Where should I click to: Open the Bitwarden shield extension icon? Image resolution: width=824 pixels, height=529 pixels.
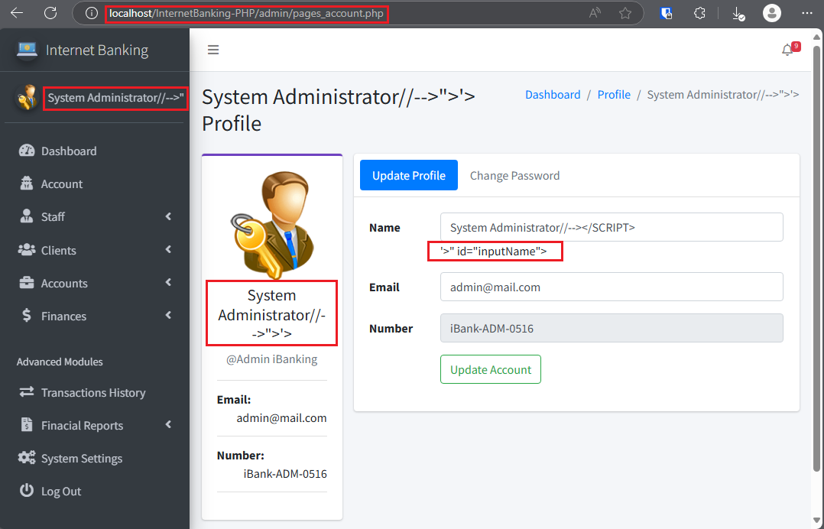(667, 13)
